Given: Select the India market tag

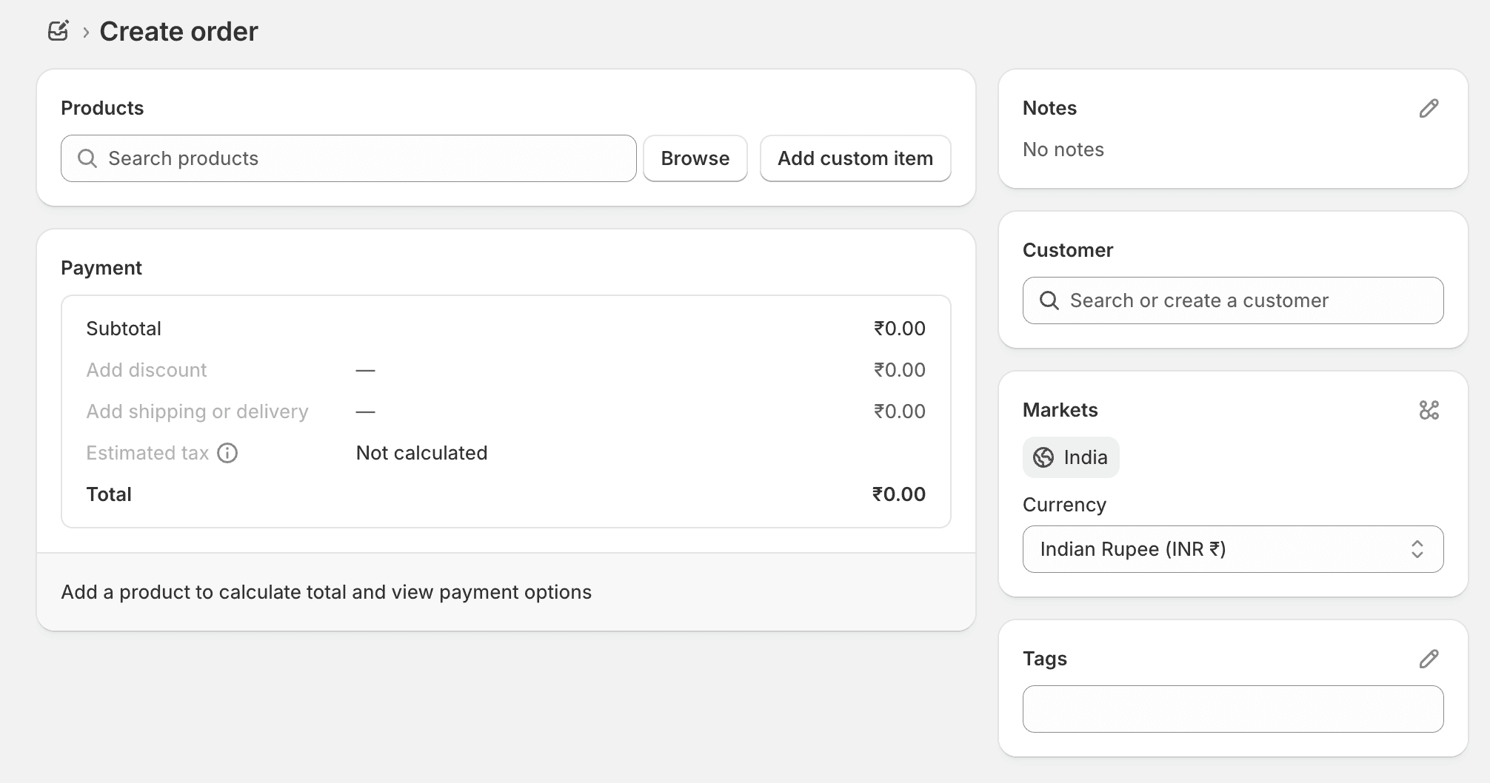Looking at the screenshot, I should coord(1071,457).
